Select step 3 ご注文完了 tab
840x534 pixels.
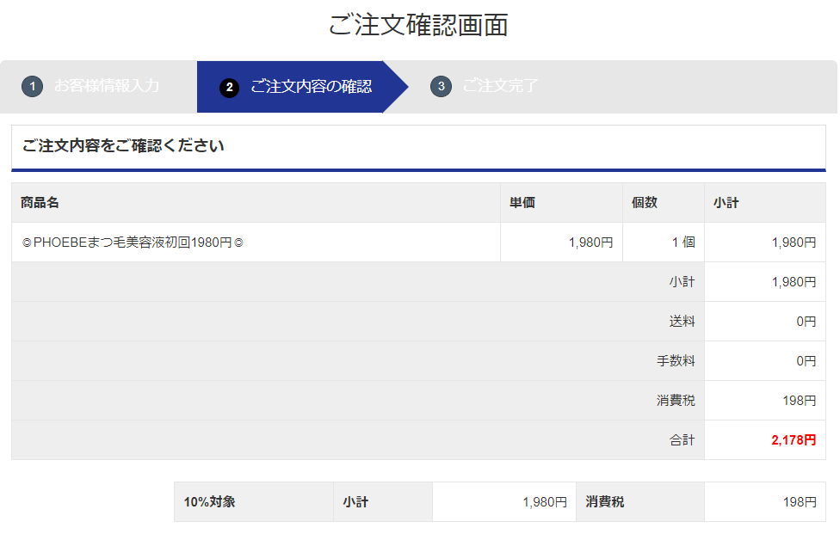[x=485, y=86]
